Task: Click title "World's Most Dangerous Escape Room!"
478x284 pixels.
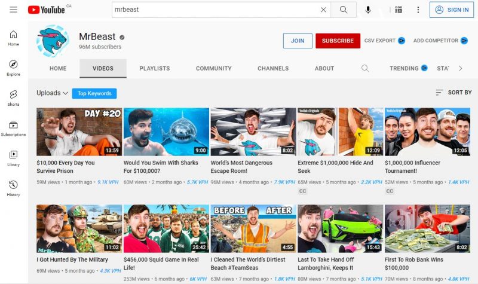Action: click(241, 167)
